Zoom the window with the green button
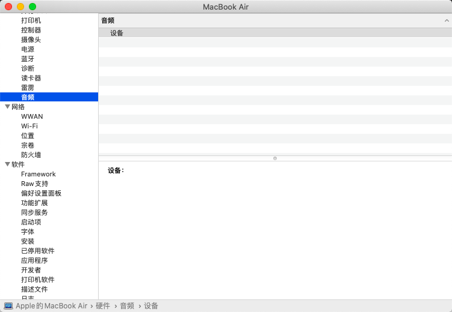Screen dimensions: 452x312 [x=33, y=7]
